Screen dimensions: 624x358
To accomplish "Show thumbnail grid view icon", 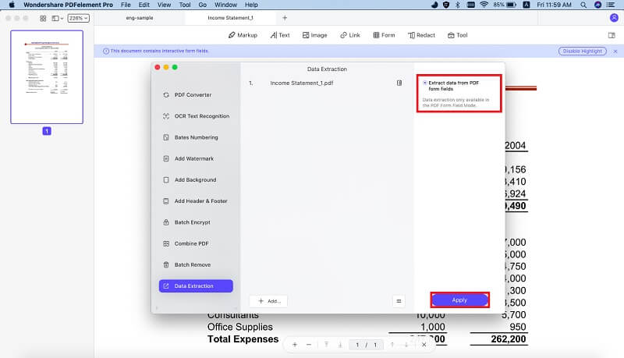I will 43,18.
